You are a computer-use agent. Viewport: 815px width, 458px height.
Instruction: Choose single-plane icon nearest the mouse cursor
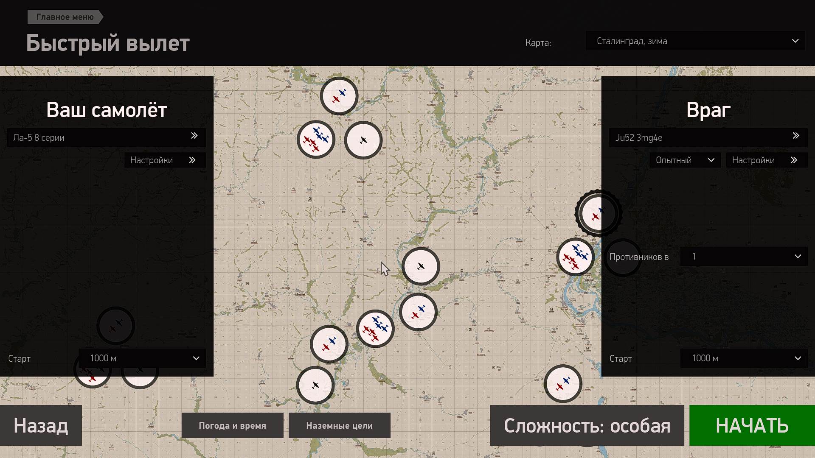[x=421, y=266]
